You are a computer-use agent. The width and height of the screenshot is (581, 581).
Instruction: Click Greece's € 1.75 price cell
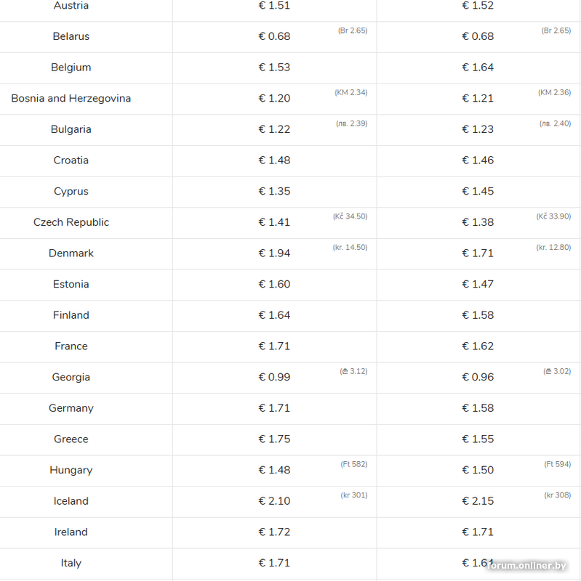tap(274, 439)
